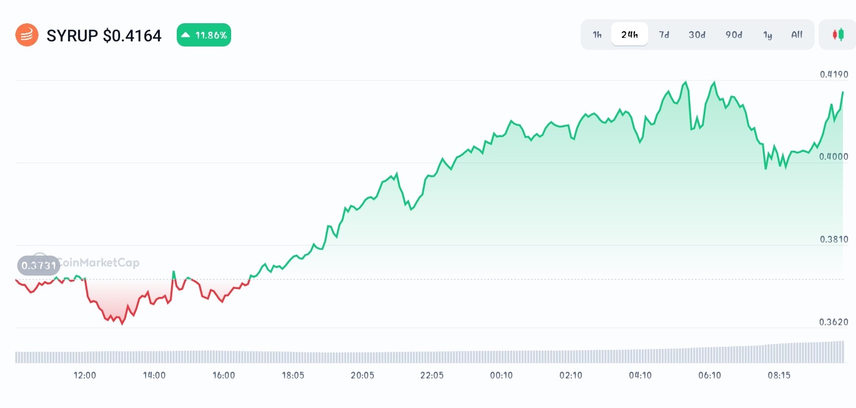The image size is (856, 408).
Task: Click the 11.86% change badge
Action: pyautogui.click(x=203, y=35)
